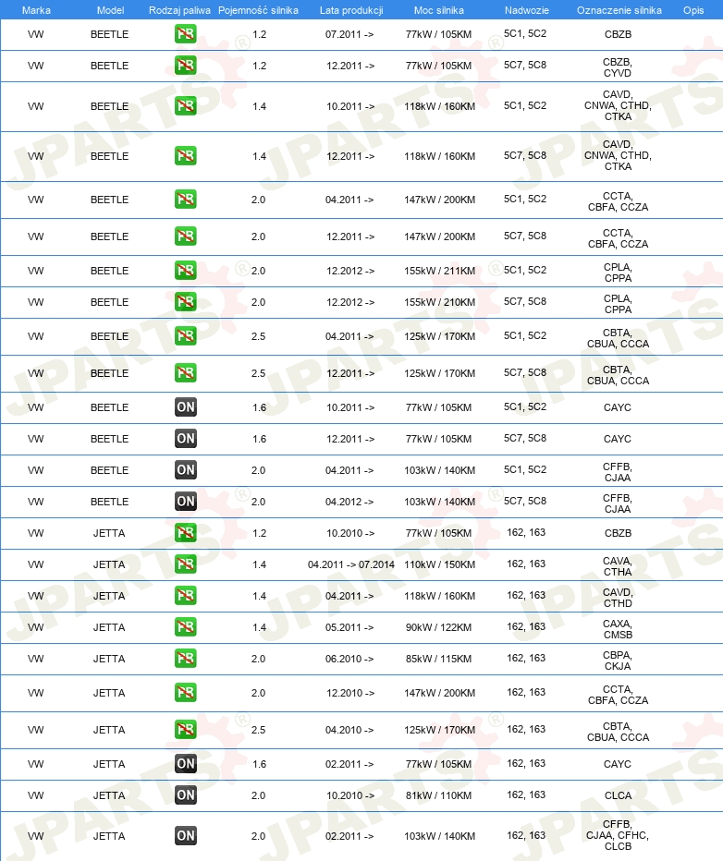Click petrol icon in Beetle 2.5 04.2011 row
The height and width of the screenshot is (861, 723).
coord(186,336)
